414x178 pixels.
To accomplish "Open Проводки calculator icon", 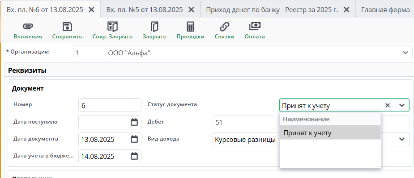I will 190,27.
